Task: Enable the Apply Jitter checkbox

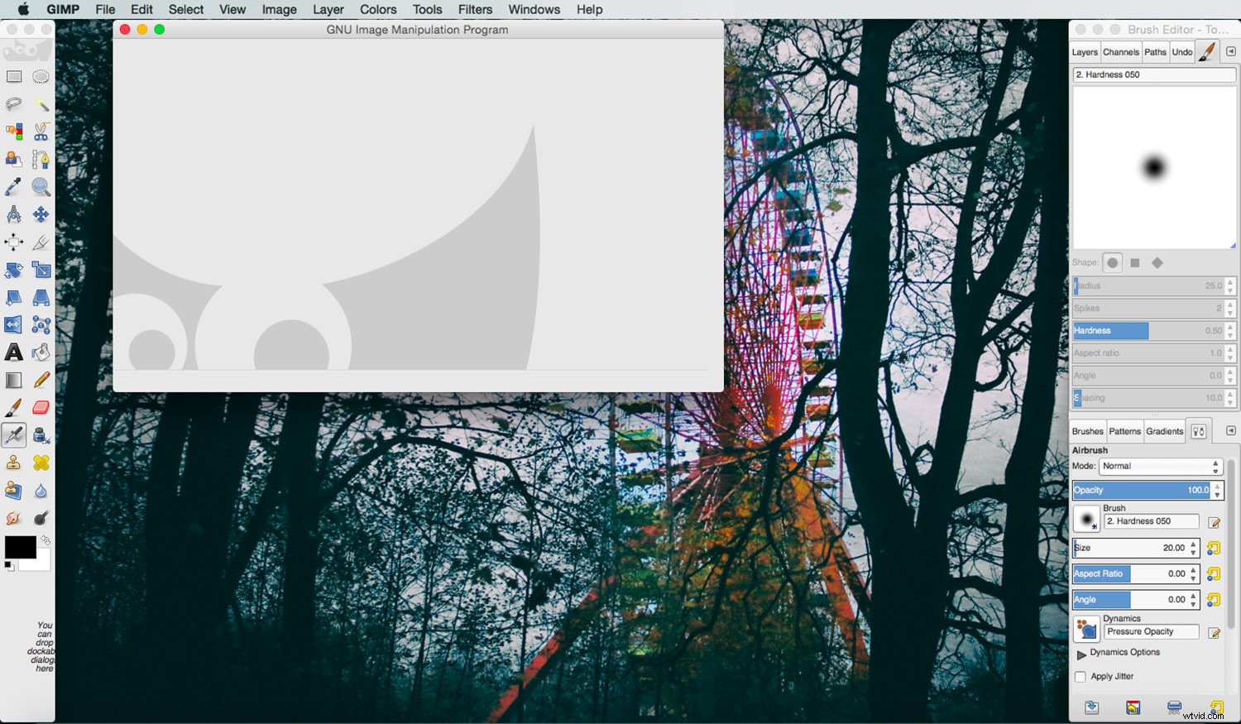Action: click(1080, 676)
